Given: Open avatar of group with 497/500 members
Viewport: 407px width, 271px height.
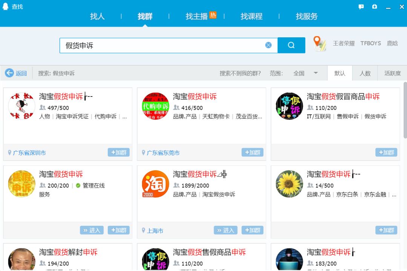Looking at the screenshot, I should click(21, 106).
